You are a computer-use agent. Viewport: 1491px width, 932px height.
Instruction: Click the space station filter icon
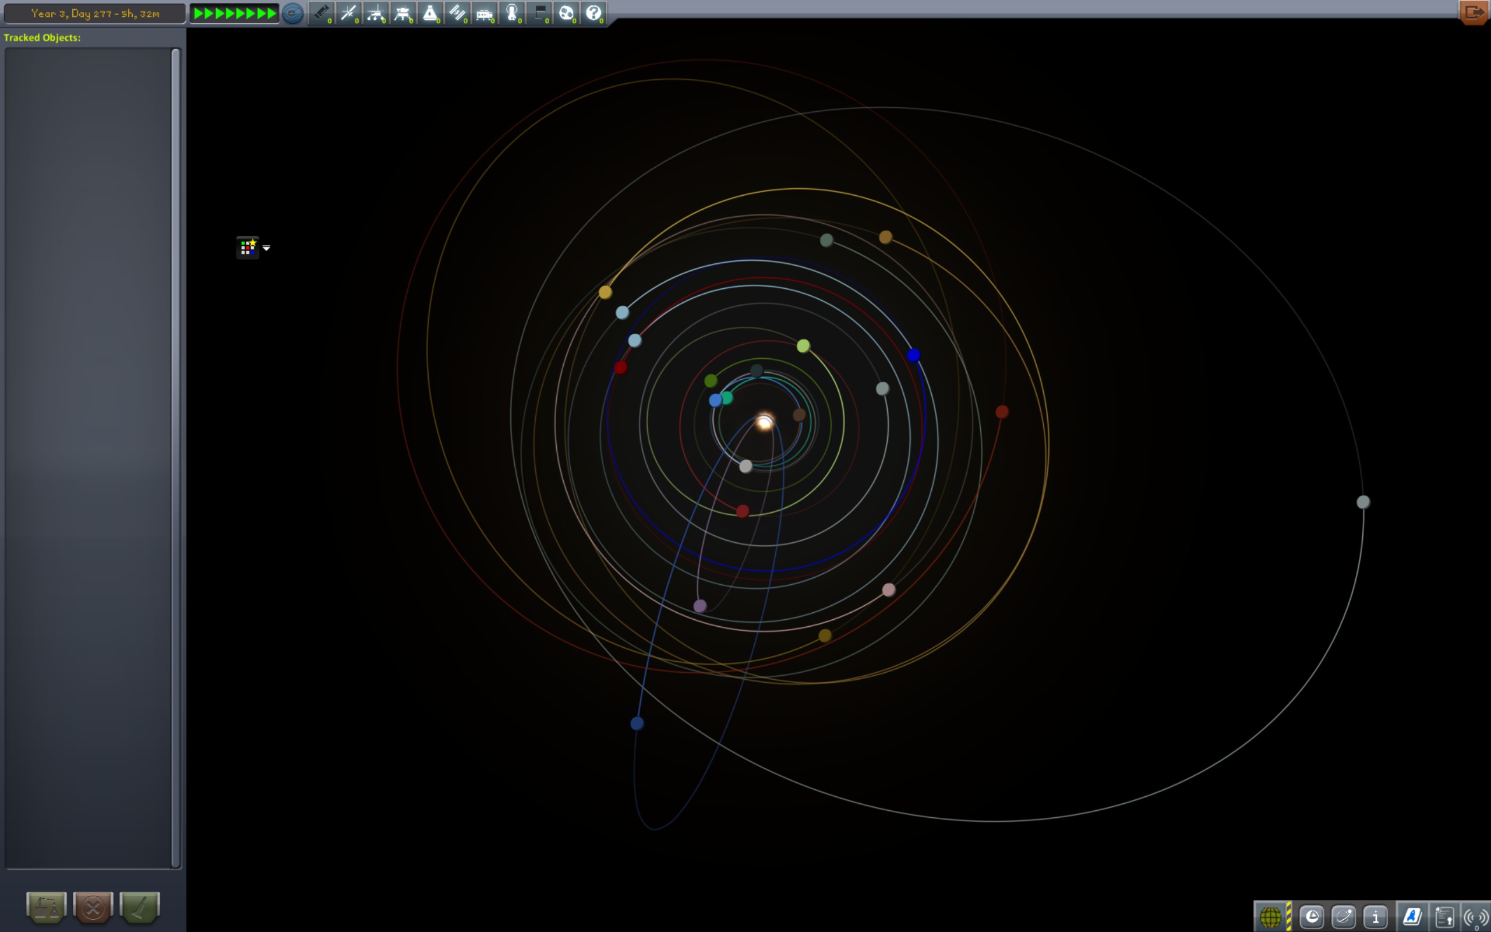(x=457, y=13)
